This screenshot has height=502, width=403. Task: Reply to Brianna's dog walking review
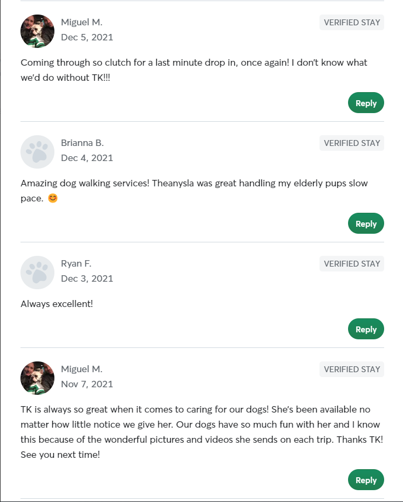tap(366, 223)
